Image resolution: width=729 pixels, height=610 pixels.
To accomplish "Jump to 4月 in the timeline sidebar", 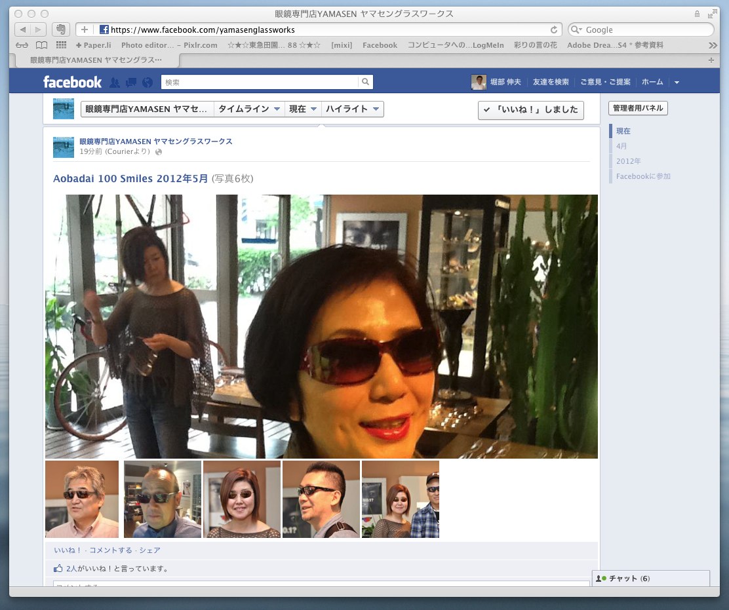I will pyautogui.click(x=621, y=146).
